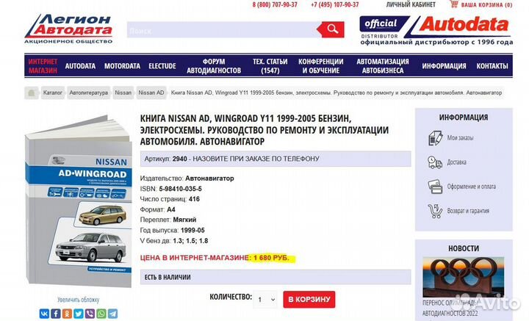This screenshot has width=529, height=321.
Task: Open the Интернет магазин menu
Action: tap(43, 66)
